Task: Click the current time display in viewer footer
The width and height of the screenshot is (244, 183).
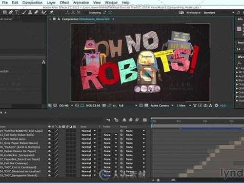Action: (x=93, y=105)
